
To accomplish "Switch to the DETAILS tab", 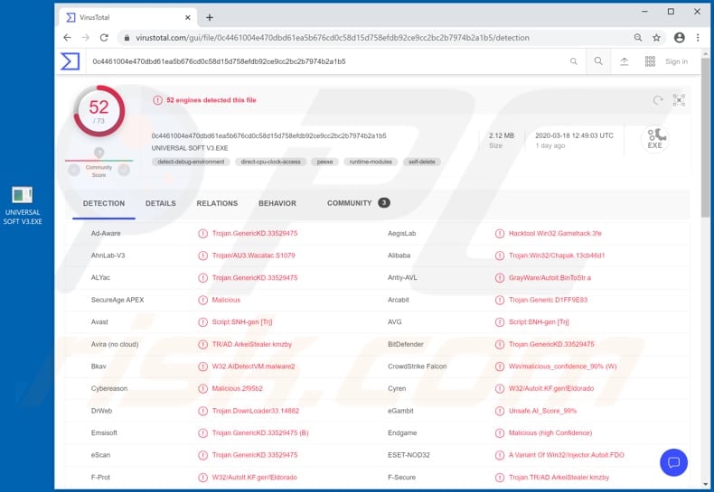I will pyautogui.click(x=161, y=203).
